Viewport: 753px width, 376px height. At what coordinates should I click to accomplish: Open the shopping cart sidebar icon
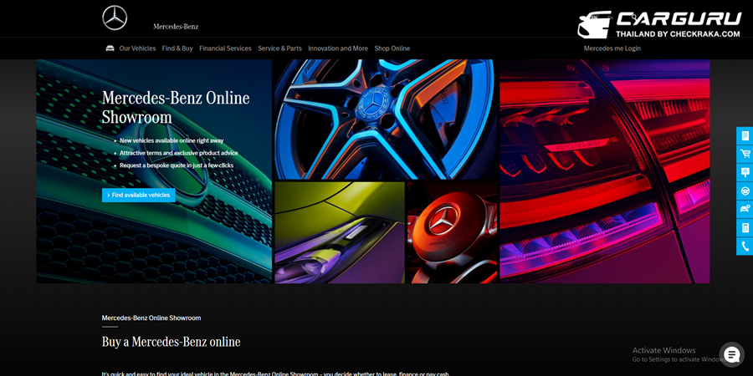pyautogui.click(x=745, y=154)
